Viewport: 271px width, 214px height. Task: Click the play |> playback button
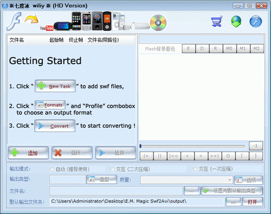click(x=146, y=156)
